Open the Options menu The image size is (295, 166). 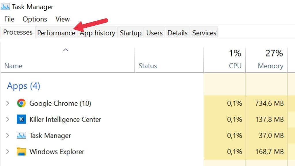[x=35, y=19]
